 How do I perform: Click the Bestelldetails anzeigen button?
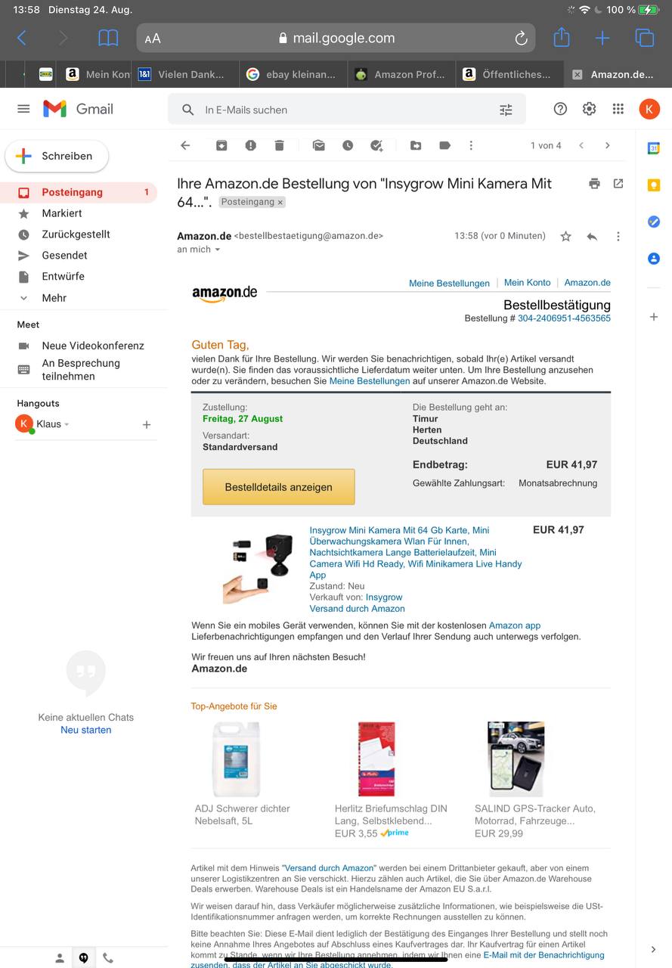tap(278, 487)
